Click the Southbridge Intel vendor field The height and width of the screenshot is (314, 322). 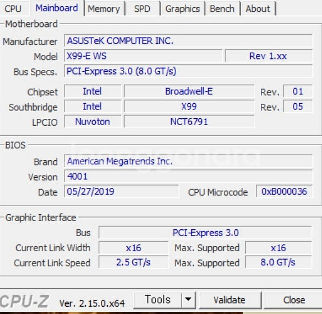93,107
